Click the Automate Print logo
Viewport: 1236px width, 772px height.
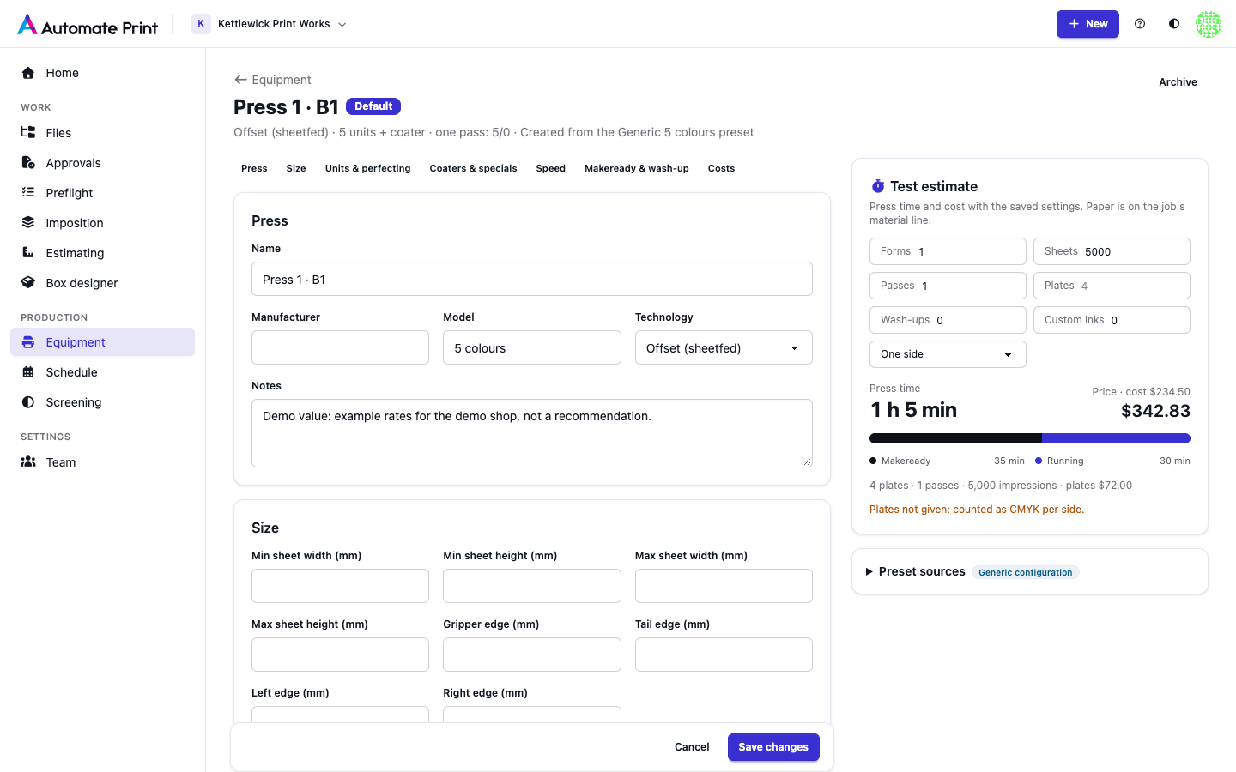[x=88, y=25]
